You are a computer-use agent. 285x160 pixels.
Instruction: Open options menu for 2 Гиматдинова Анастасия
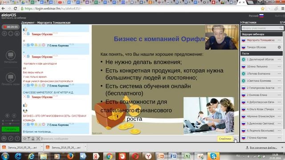click(279, 88)
